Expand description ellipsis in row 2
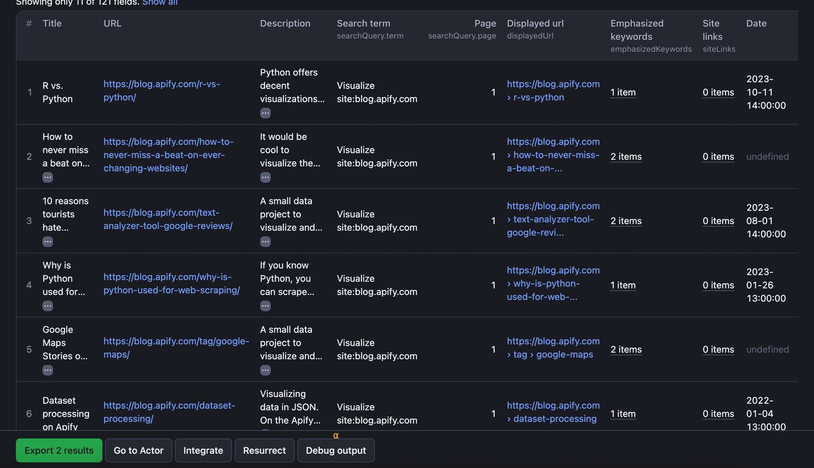This screenshot has width=814, height=468. [x=265, y=177]
